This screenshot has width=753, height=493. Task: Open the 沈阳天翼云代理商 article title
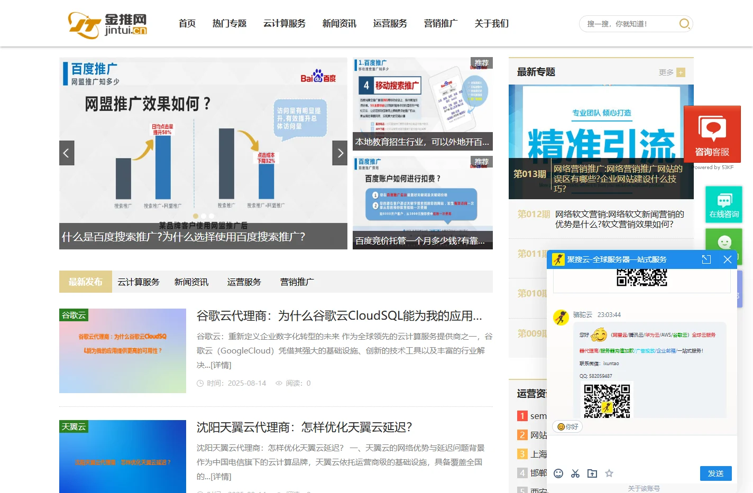click(x=305, y=427)
